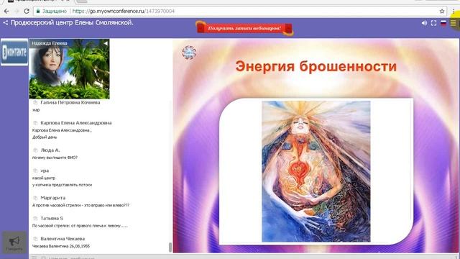Click chat name Карпова Елена Александровна
The width and height of the screenshot is (460, 259).
click(76, 123)
